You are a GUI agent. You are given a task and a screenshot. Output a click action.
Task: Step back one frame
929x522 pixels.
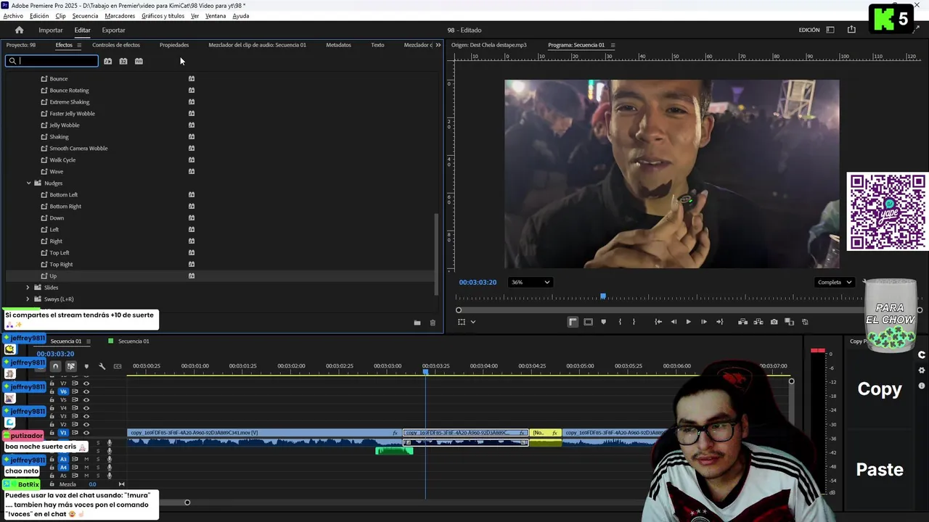point(674,322)
